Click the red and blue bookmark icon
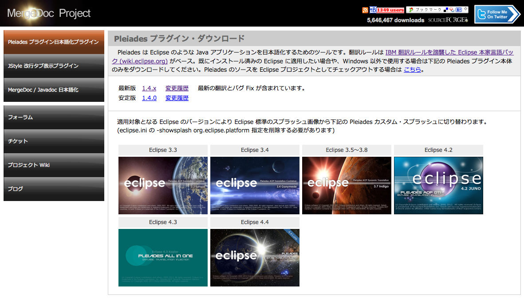Viewport: 524px width, 298px height. tap(452, 10)
